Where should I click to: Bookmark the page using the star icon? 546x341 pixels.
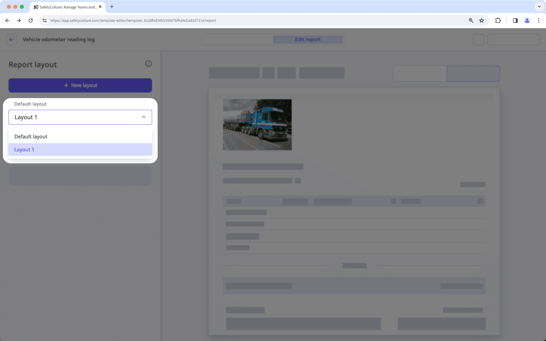[482, 20]
